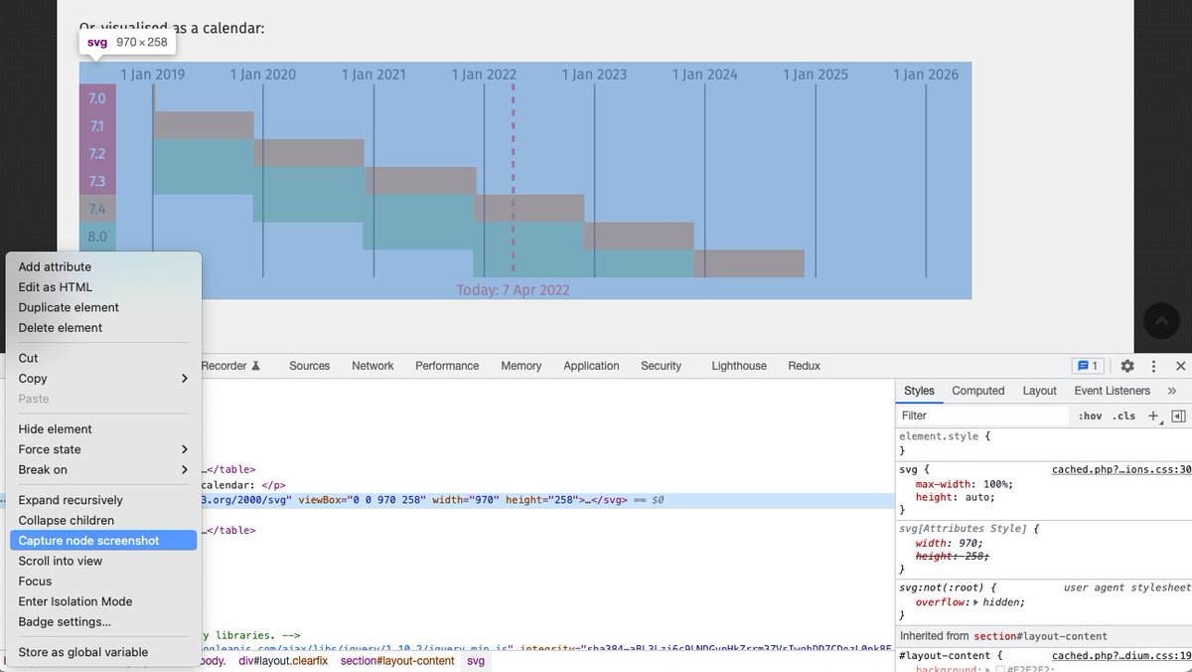Click the 8.0 version label in calendar

coord(97,237)
